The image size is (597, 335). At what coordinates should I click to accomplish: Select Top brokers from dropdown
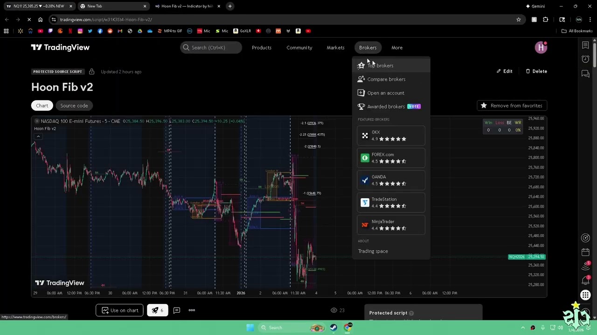tap(391, 66)
